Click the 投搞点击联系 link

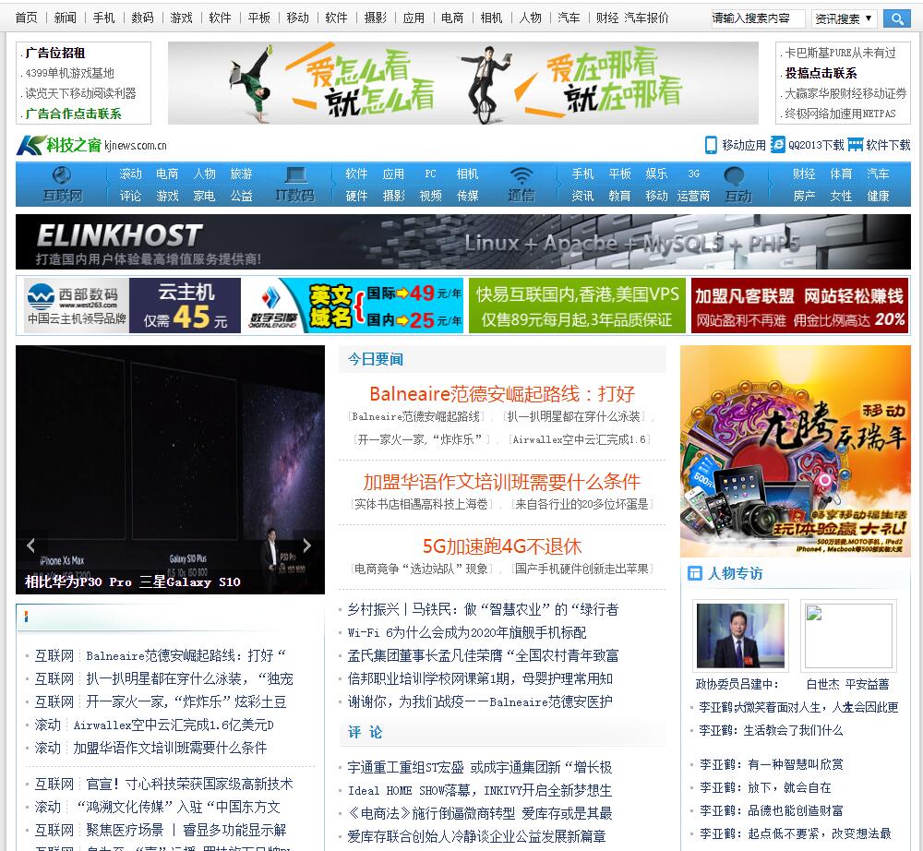(x=821, y=74)
